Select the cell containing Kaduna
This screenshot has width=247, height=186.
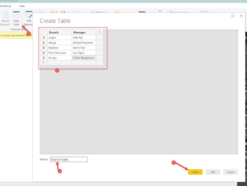(59, 47)
